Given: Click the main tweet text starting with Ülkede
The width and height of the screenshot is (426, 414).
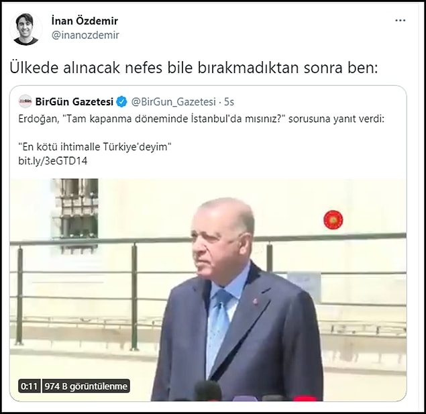Looking at the screenshot, I should click(x=194, y=68).
